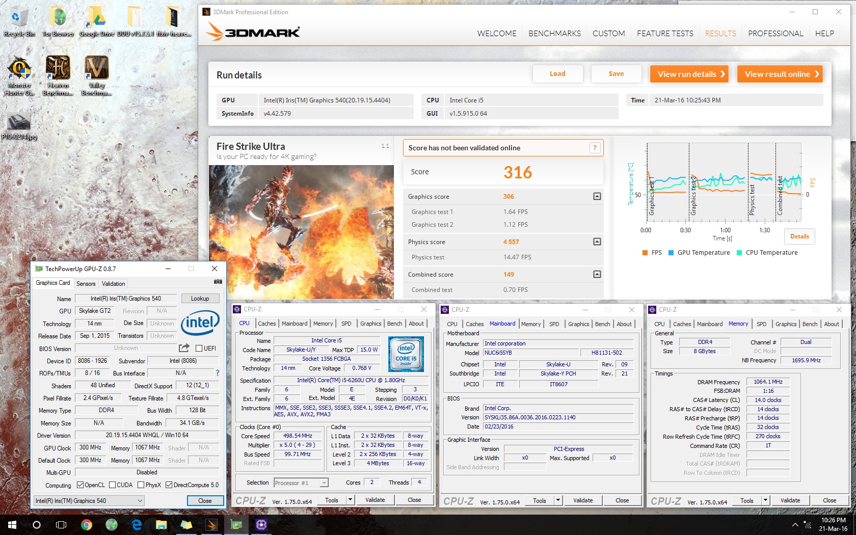Open Task View on the taskbar
This screenshot has height=535, width=856.
(x=61, y=525)
